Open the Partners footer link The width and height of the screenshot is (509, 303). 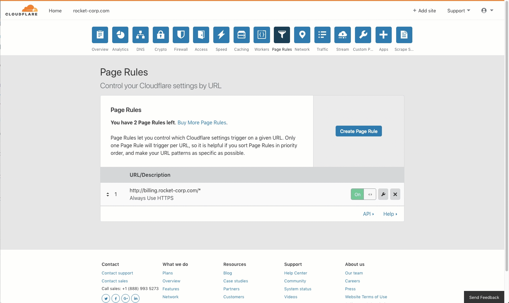pos(231,289)
